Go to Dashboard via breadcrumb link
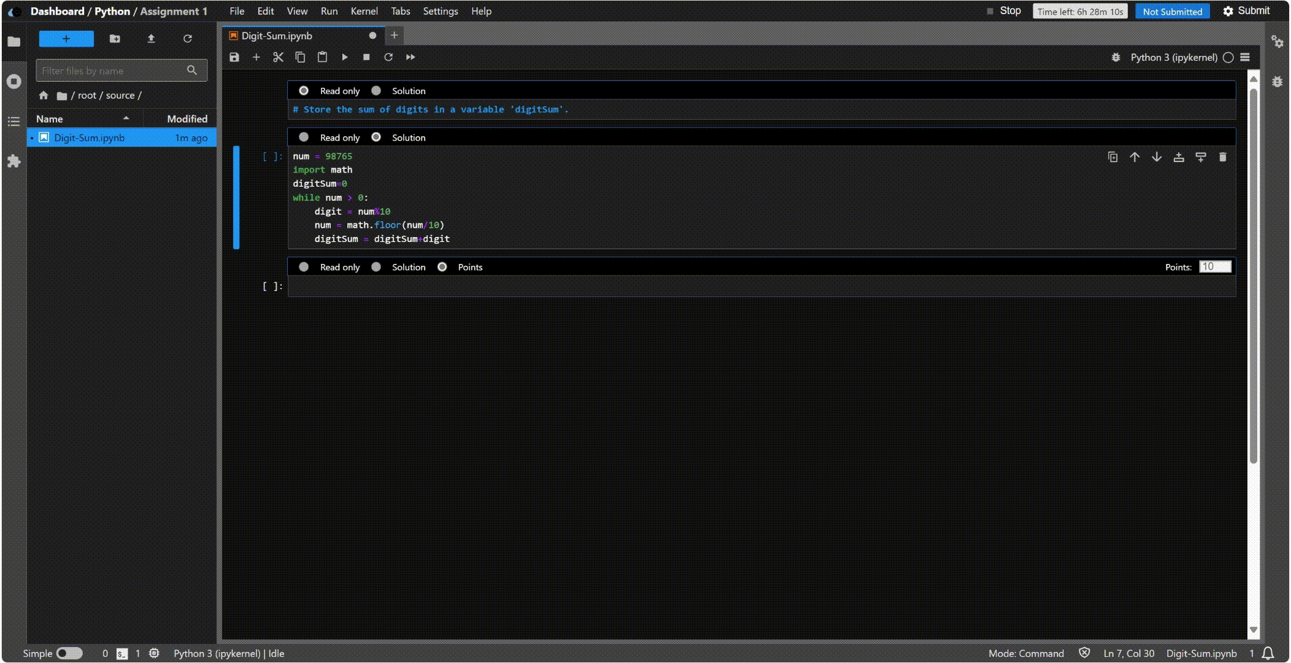 point(57,11)
